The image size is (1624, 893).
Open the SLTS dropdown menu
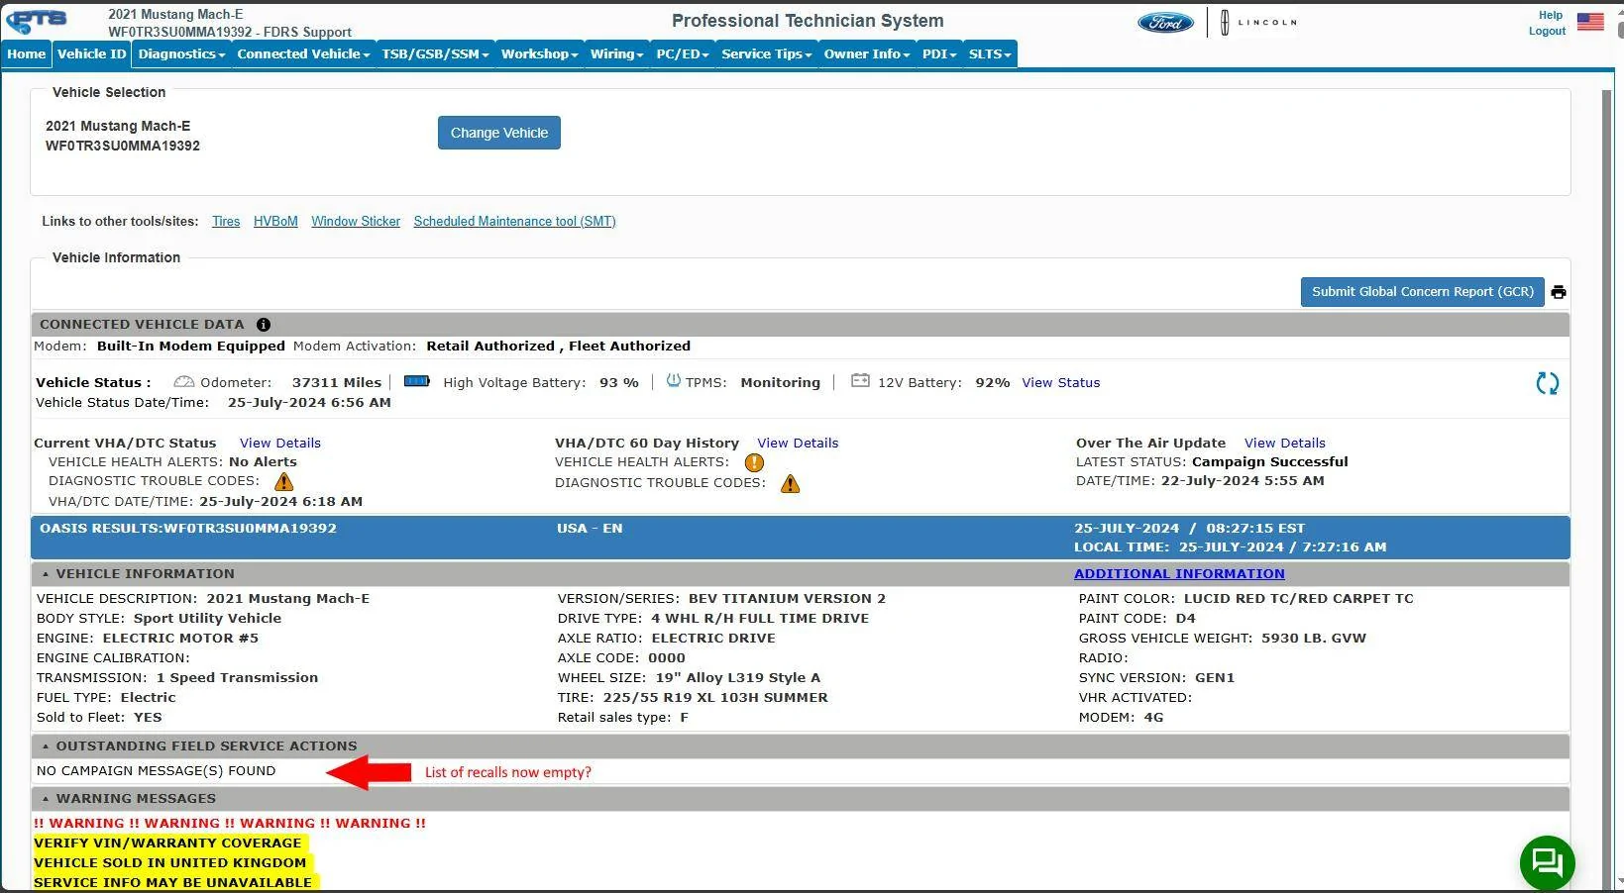[x=990, y=54]
